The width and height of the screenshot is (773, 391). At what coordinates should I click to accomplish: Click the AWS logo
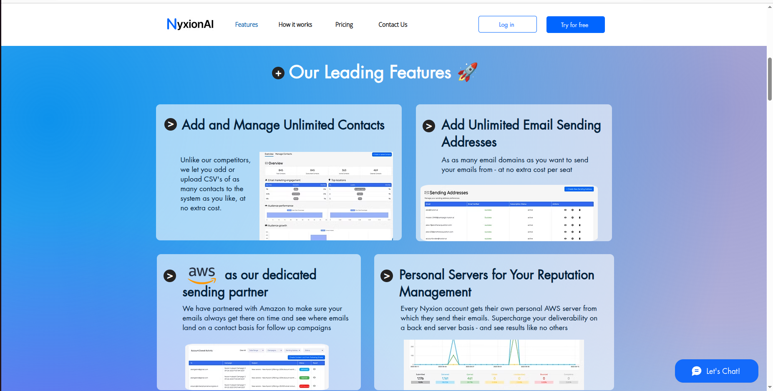point(202,275)
